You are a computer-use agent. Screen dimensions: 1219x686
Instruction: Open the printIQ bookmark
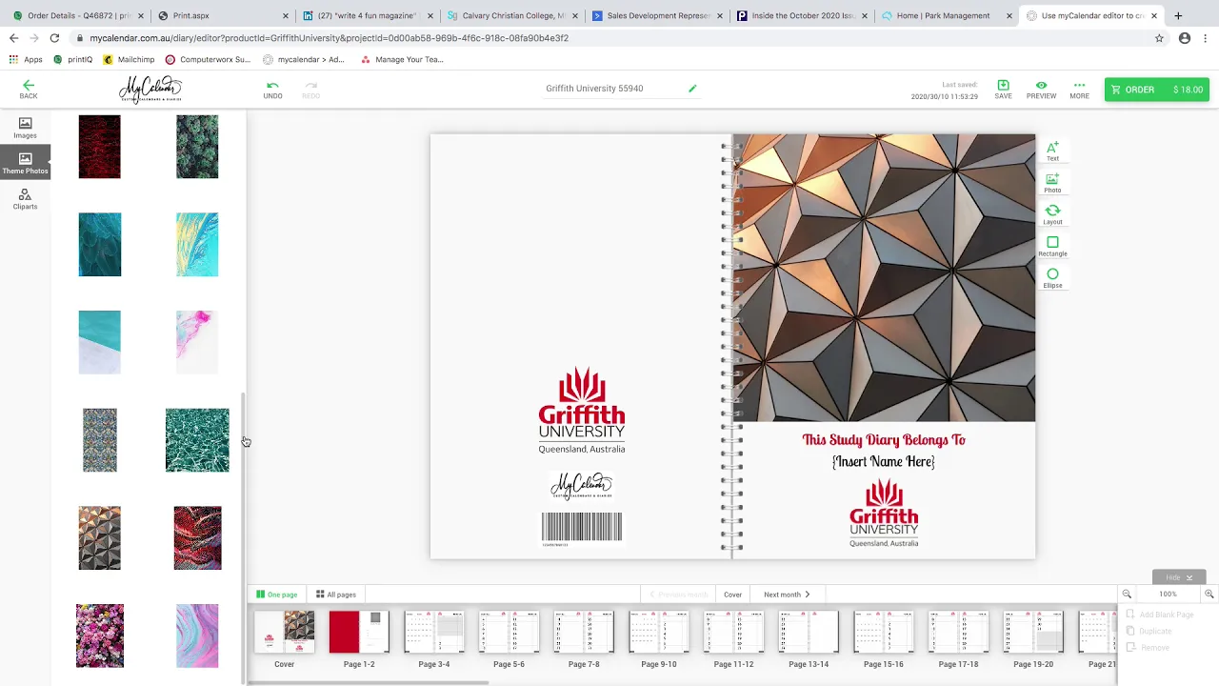click(x=73, y=59)
